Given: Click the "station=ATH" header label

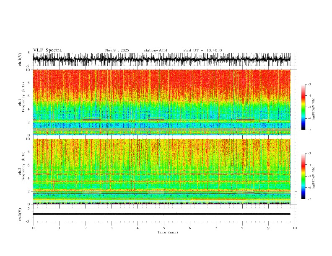Looking at the screenshot, I should [x=156, y=50].
